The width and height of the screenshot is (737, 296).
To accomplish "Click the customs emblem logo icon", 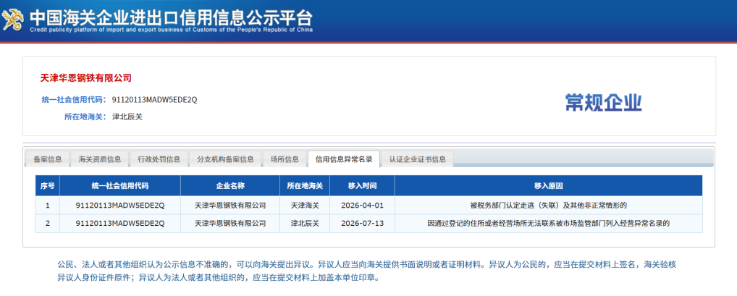I will (x=13, y=20).
